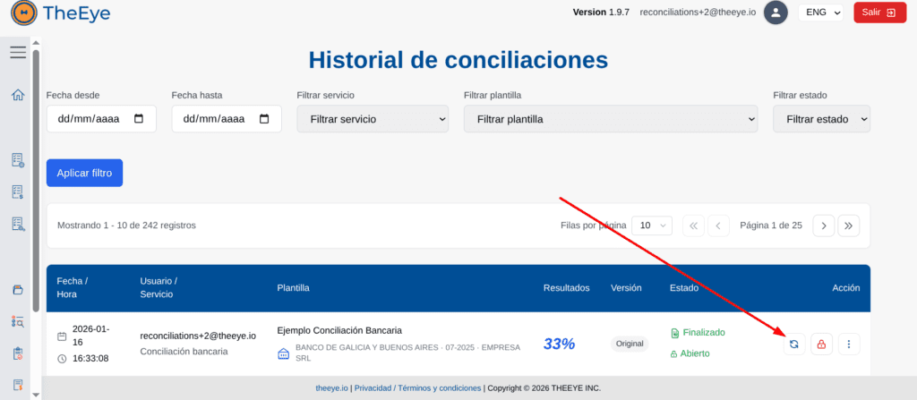Click the red lock icon in the row
The height and width of the screenshot is (400, 917).
click(x=821, y=344)
